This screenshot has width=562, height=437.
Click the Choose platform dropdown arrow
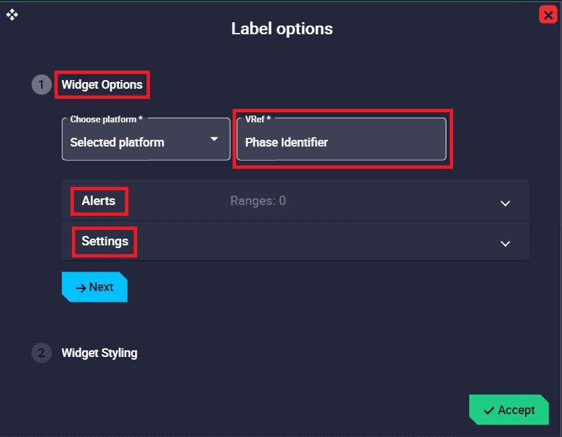coord(214,139)
